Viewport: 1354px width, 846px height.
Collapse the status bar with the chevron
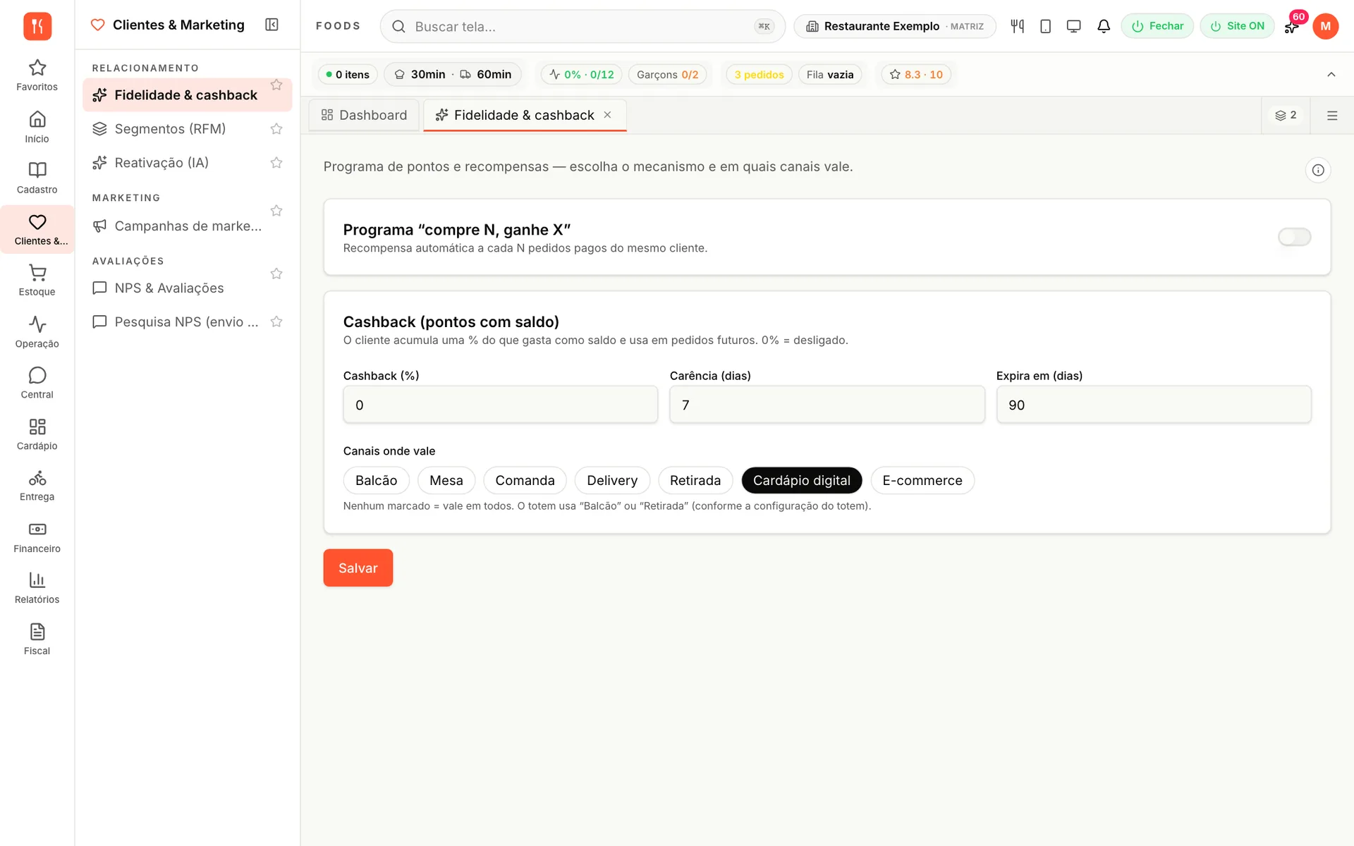coord(1331,75)
